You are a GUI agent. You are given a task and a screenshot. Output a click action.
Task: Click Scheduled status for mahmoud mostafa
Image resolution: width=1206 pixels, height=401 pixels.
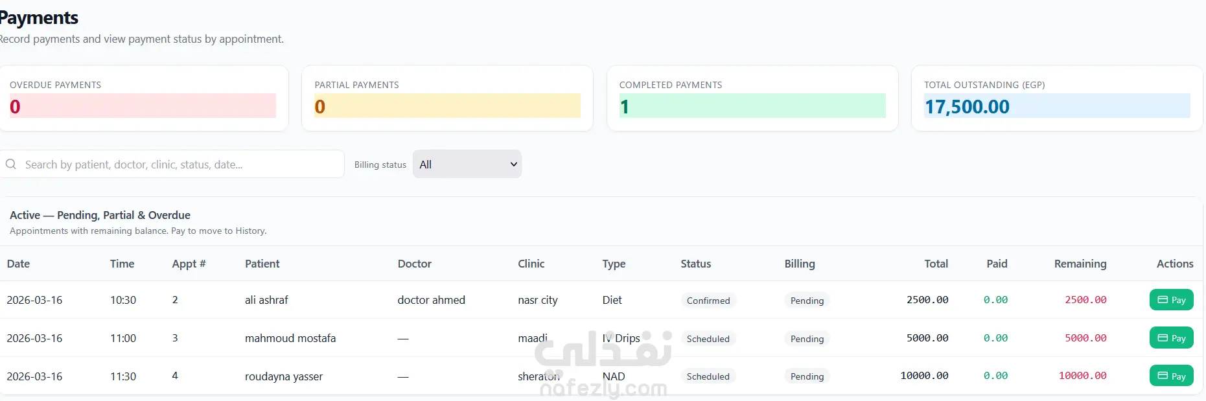pos(708,339)
